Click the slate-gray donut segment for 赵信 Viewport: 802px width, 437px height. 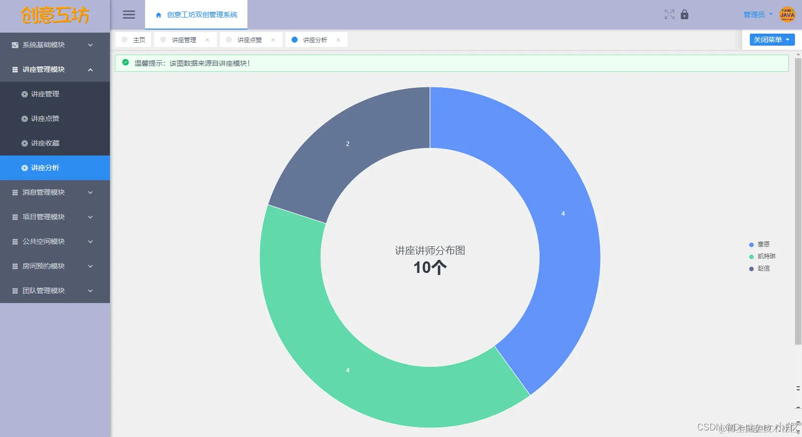tap(347, 144)
